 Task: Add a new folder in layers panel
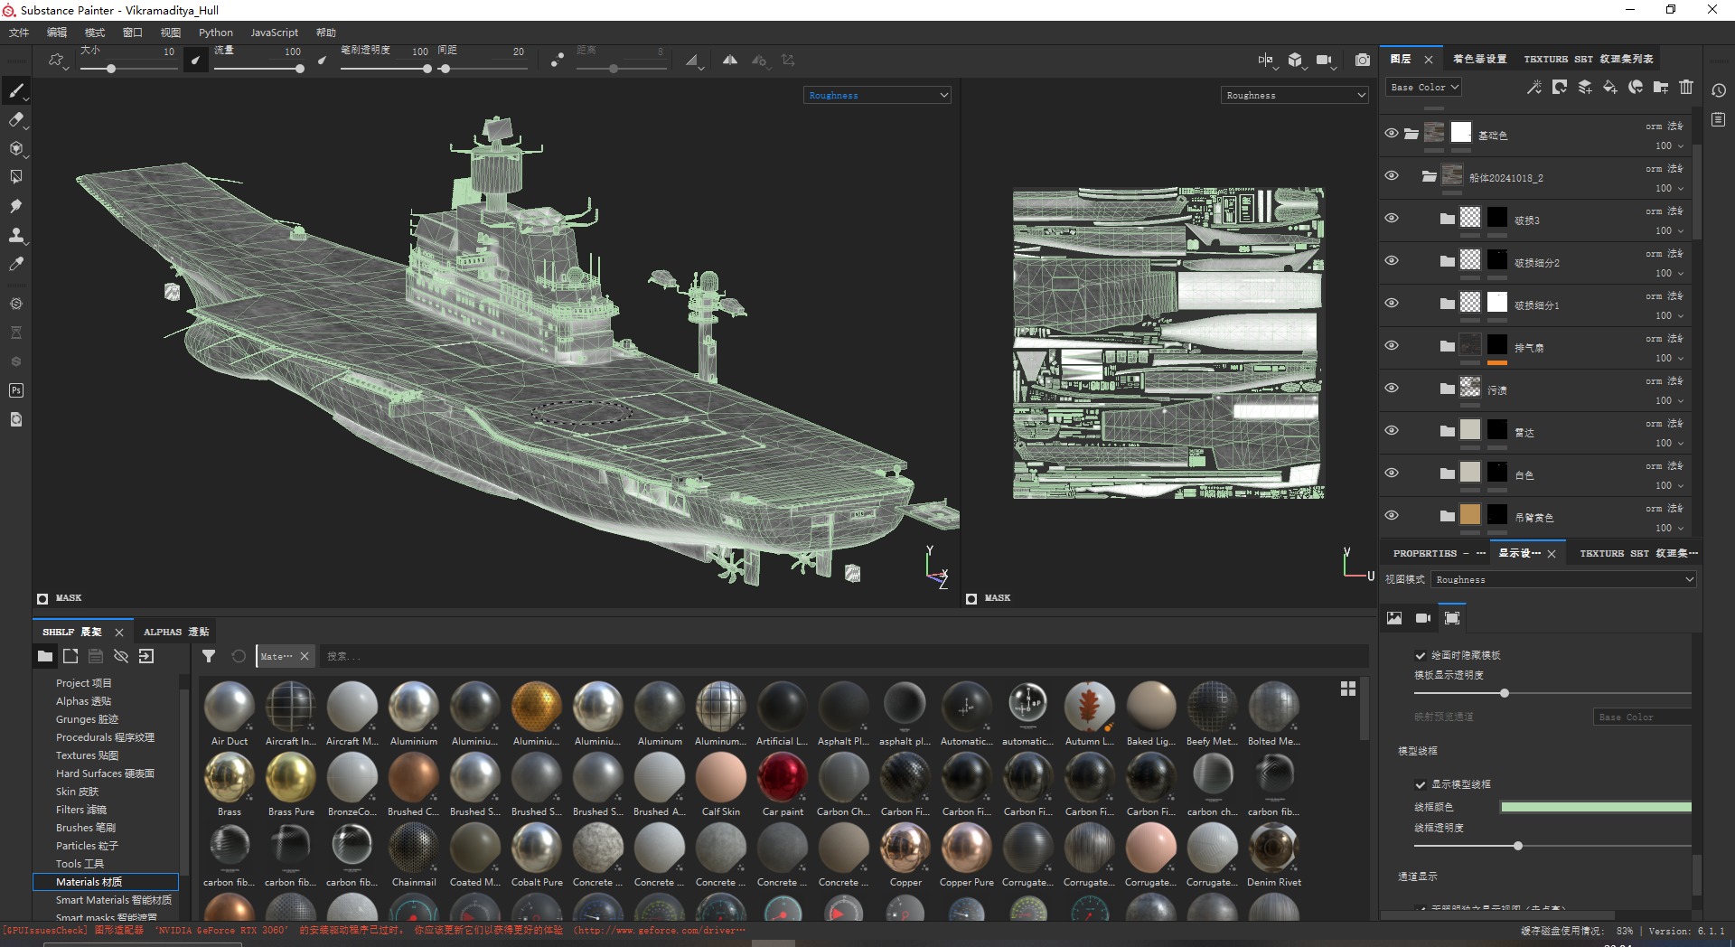pos(1661,88)
